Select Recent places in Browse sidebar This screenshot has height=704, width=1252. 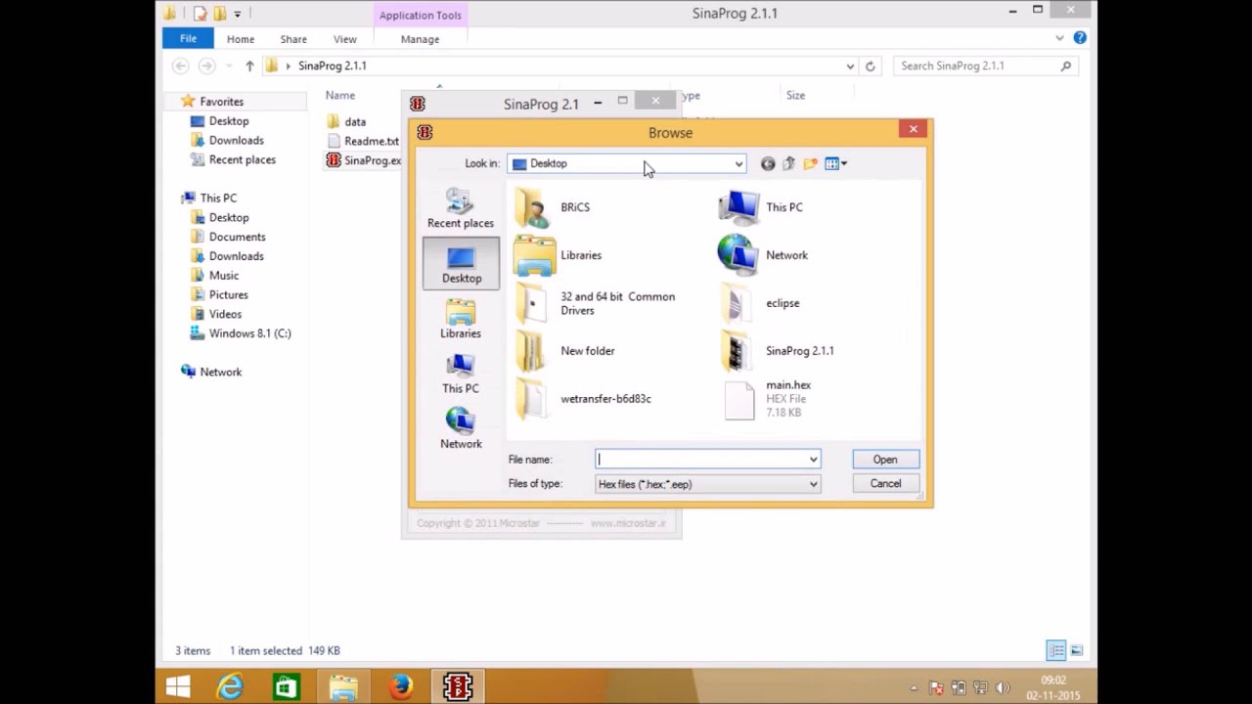pyautogui.click(x=461, y=208)
